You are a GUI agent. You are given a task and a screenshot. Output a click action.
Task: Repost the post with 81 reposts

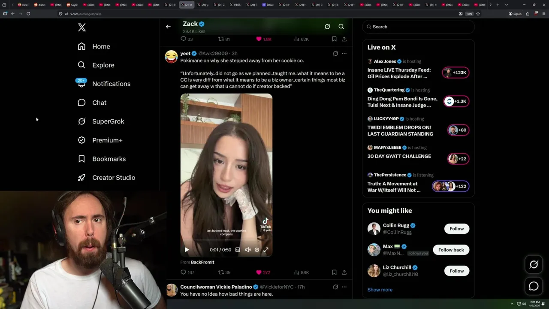[x=224, y=39]
